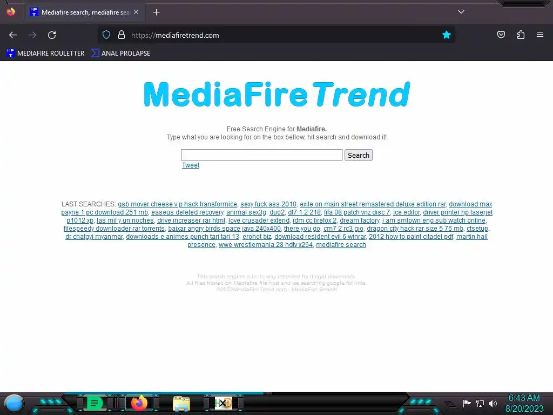Open 'ice editor' search link
This screenshot has height=415, width=553.
coord(406,212)
